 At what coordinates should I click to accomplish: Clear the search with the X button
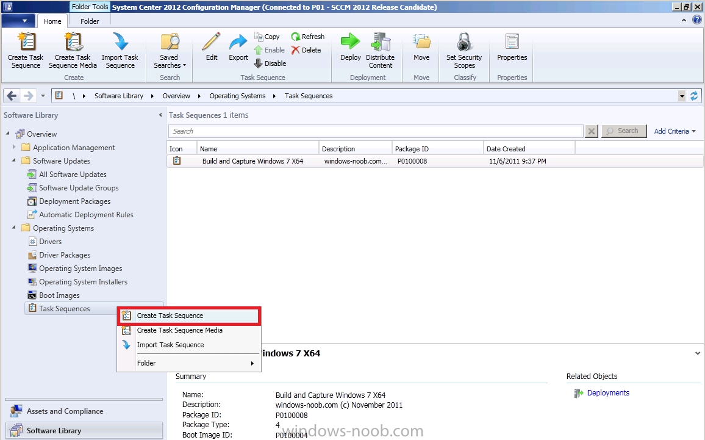click(592, 131)
